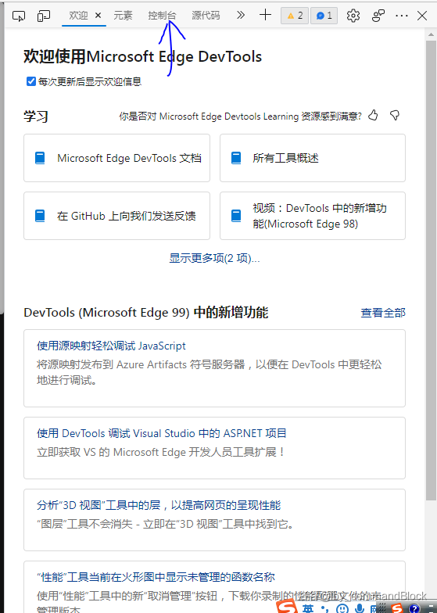
Task: Switch to the 元素 tab
Action: [124, 16]
